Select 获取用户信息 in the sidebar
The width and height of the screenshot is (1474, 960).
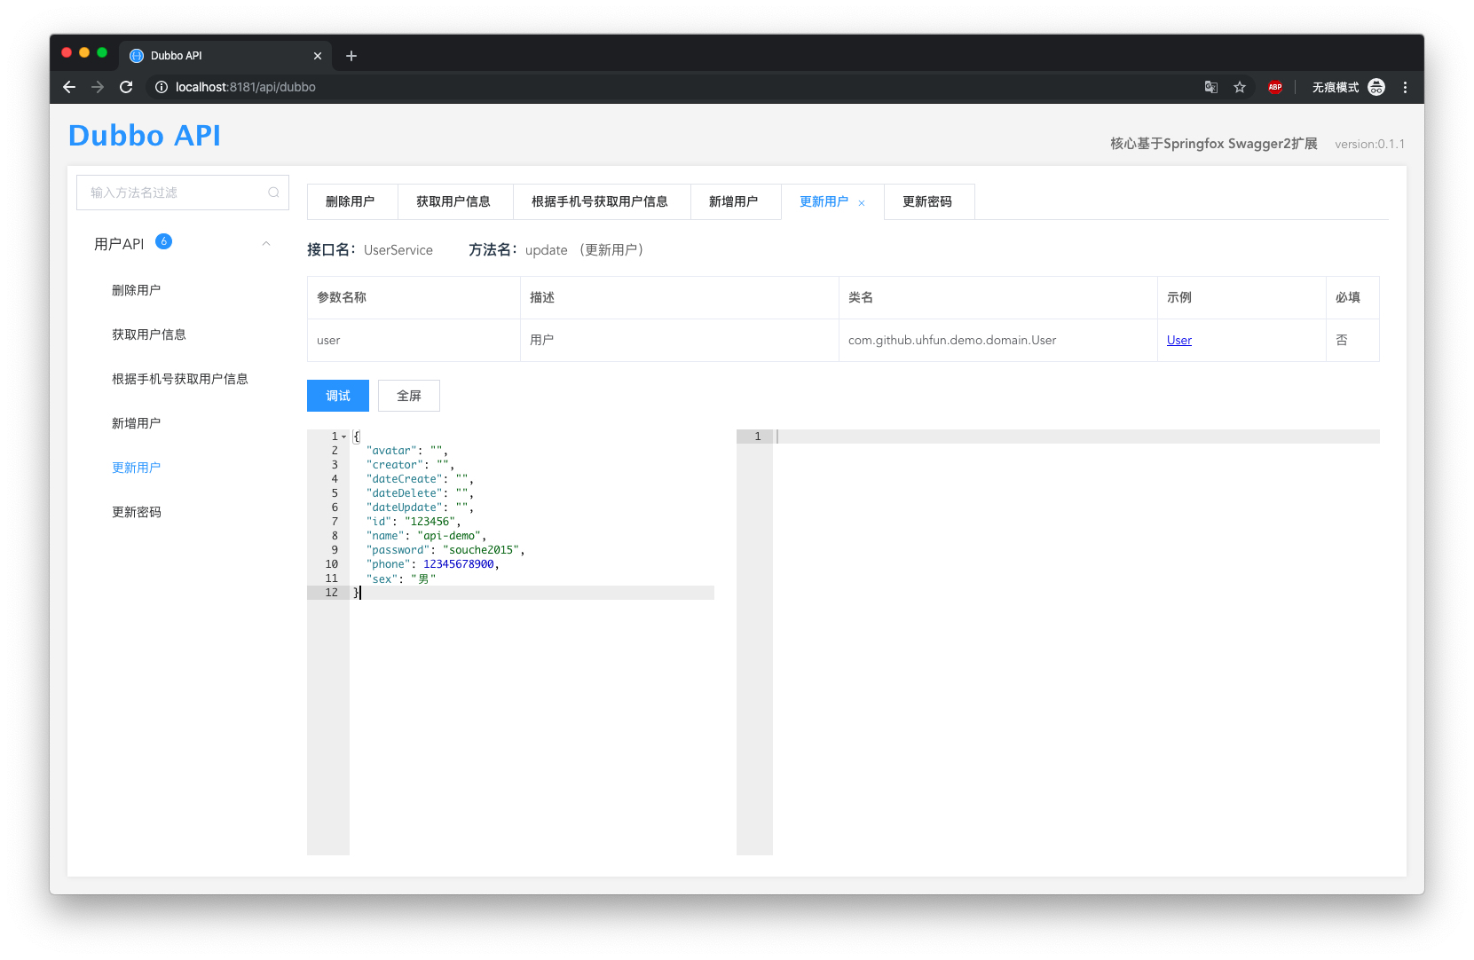click(x=149, y=334)
